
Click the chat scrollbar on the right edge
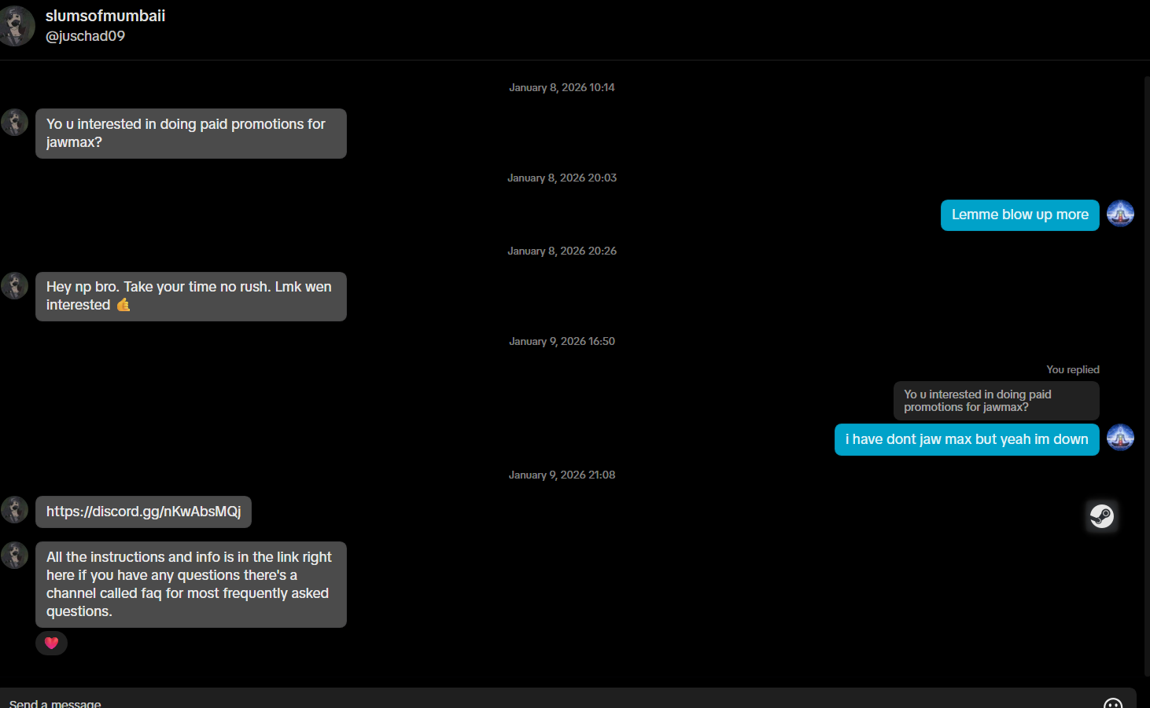pyautogui.click(x=1146, y=377)
